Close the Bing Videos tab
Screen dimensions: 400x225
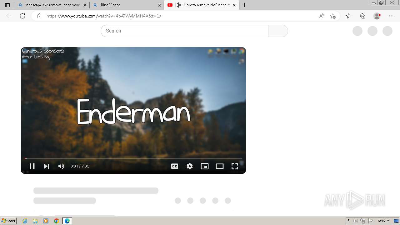(159, 5)
